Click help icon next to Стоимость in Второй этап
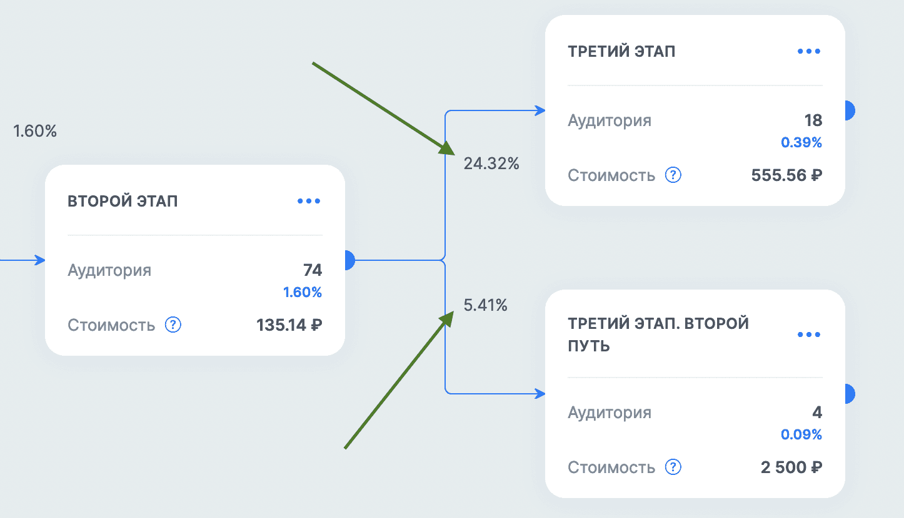Screen dimensions: 904x518 [173, 325]
